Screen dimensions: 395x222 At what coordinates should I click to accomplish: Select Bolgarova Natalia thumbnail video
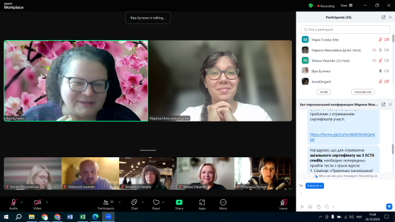[148, 173]
